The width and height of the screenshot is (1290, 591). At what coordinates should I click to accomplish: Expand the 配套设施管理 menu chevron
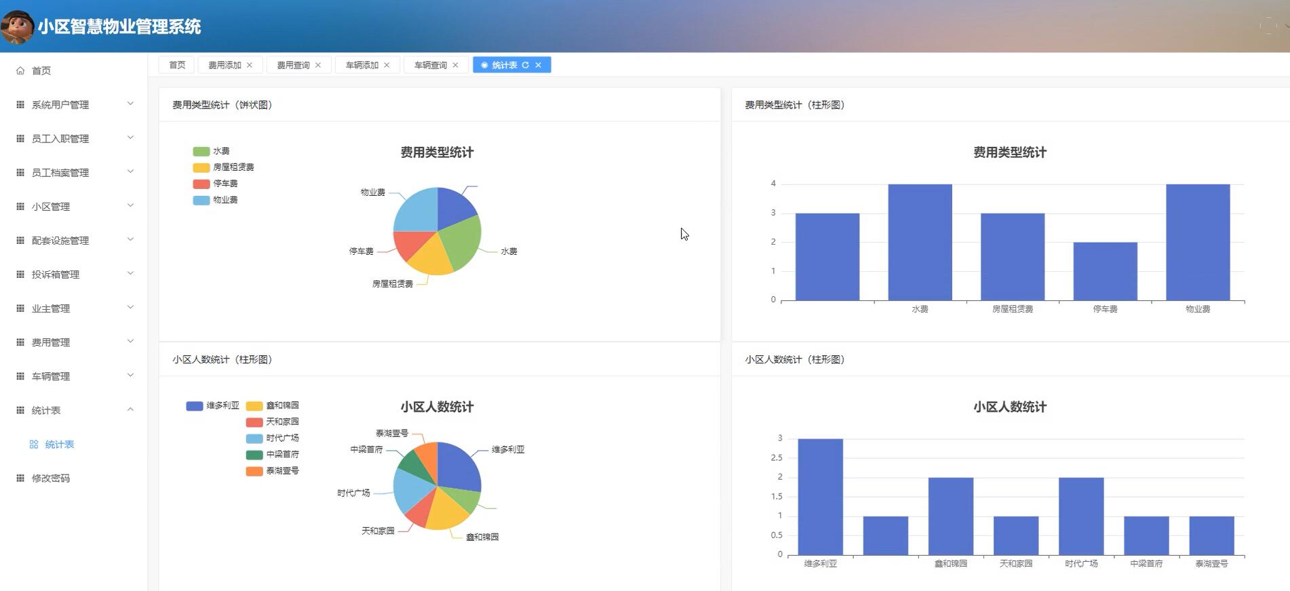(x=130, y=239)
